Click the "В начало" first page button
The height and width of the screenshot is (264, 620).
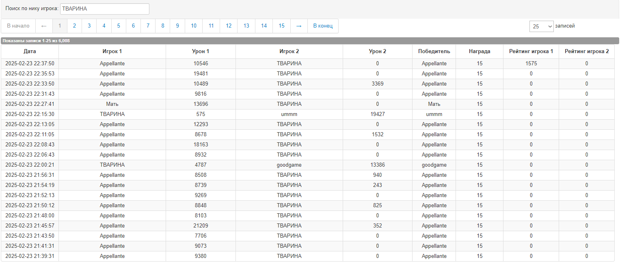pyautogui.click(x=18, y=26)
